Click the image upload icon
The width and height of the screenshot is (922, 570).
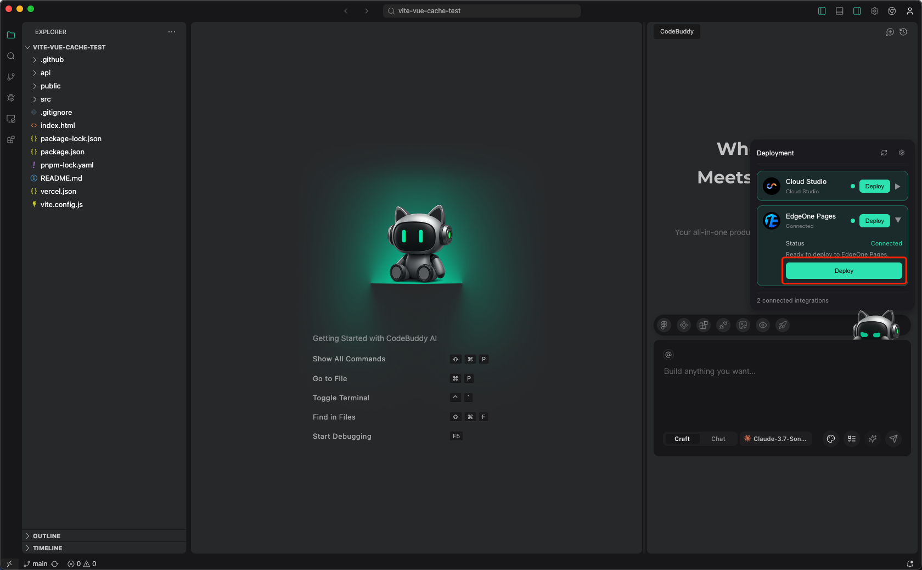click(x=743, y=325)
